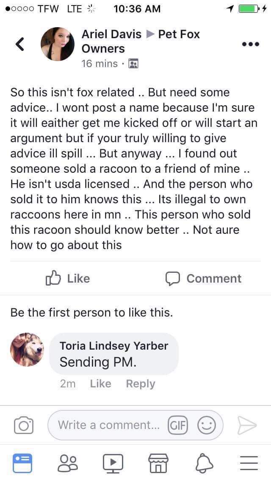The image size is (271, 482).
Task: Tap the group privacy icon
Action: pos(133,64)
